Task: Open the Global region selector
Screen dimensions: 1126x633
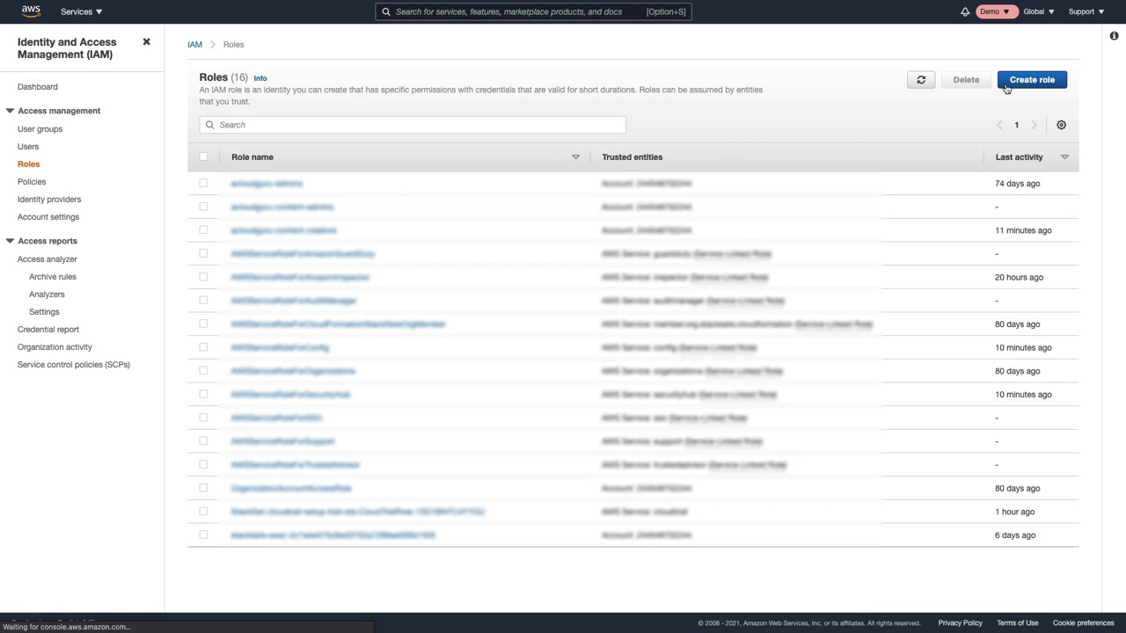Action: (1039, 11)
